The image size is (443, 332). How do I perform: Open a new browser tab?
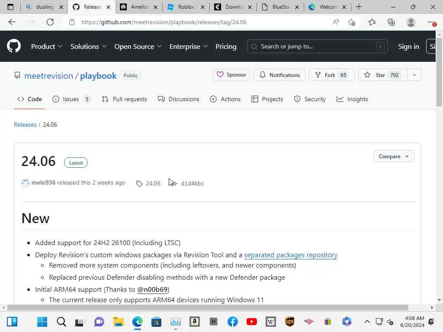359,7
